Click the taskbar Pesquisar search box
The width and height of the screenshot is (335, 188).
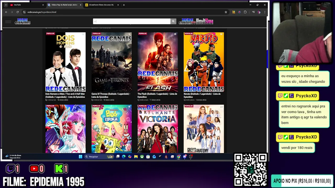[x=99, y=157]
